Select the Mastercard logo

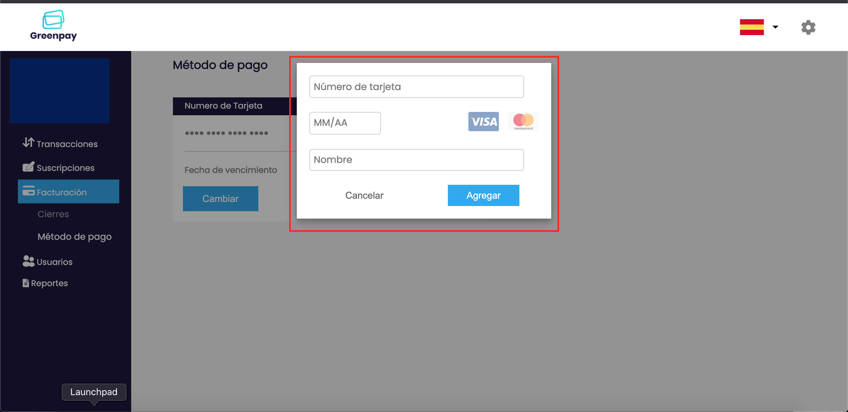523,122
